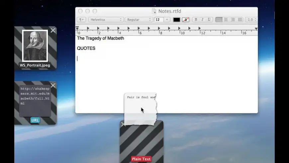Open the 1.0 line spacing dropdown

[251, 20]
